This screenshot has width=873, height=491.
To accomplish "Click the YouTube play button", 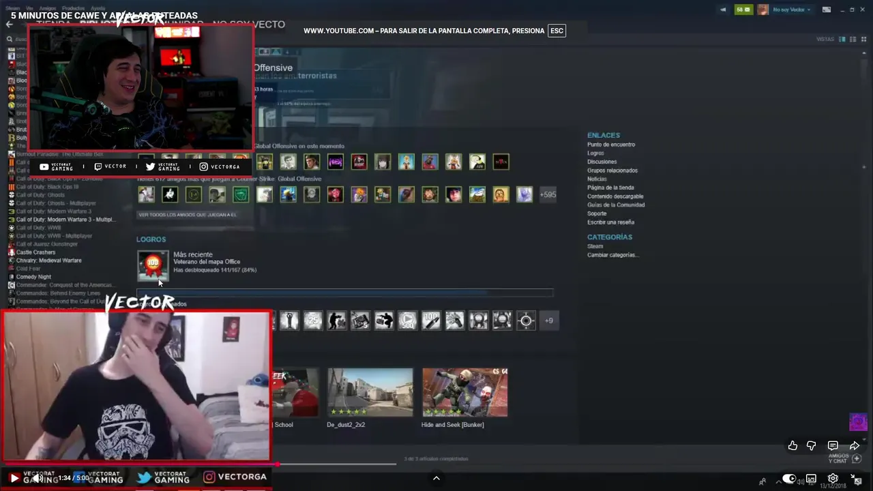I will [14, 478].
